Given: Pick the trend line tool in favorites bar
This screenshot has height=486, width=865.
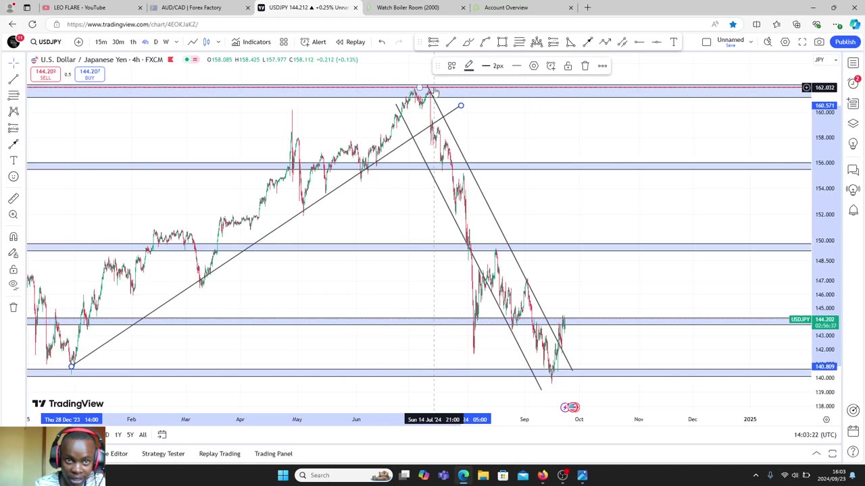Looking at the screenshot, I should tap(451, 42).
